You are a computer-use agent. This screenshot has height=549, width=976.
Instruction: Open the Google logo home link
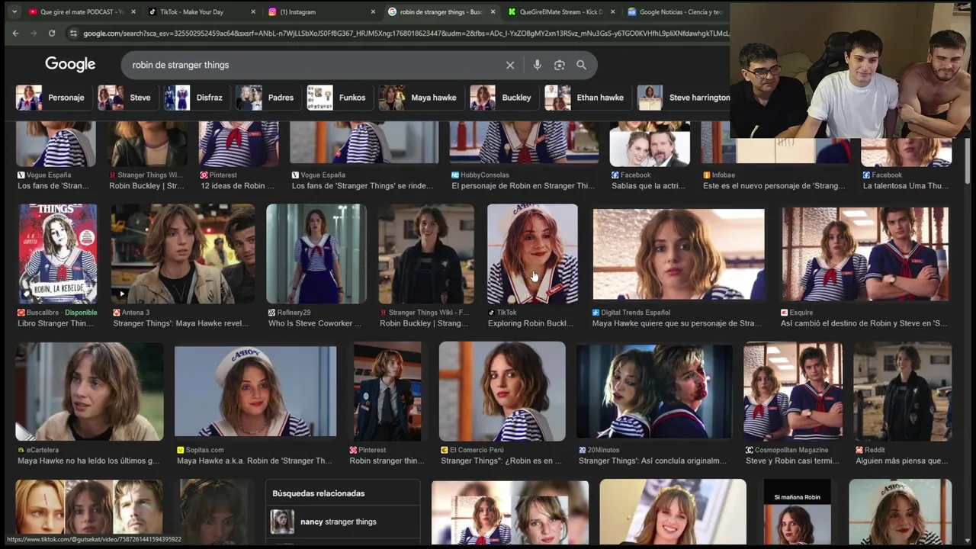[70, 65]
